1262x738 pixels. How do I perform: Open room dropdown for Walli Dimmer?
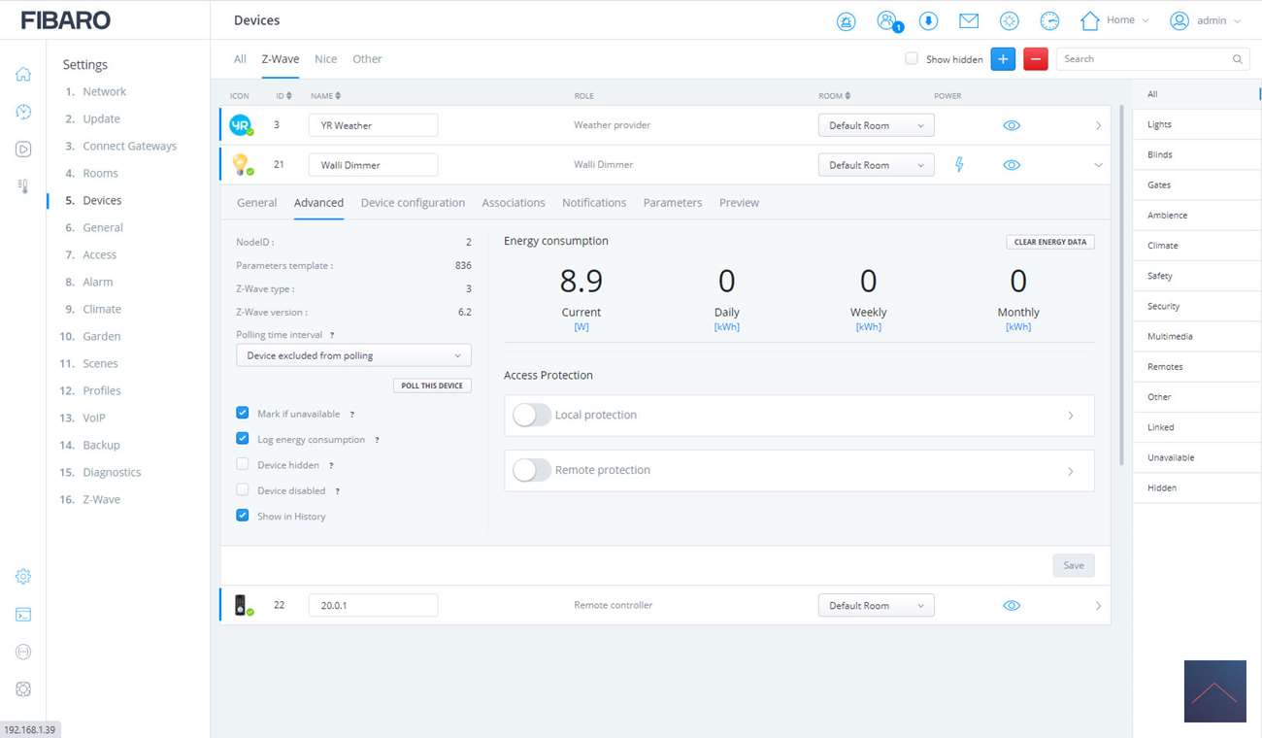pyautogui.click(x=875, y=165)
